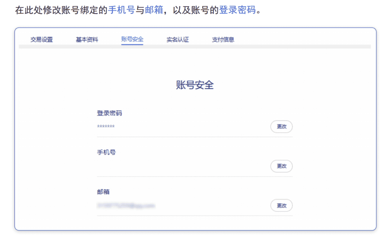Click the 邮箱 field label in form
Viewport: 390px width, 239px height.
[x=103, y=192]
